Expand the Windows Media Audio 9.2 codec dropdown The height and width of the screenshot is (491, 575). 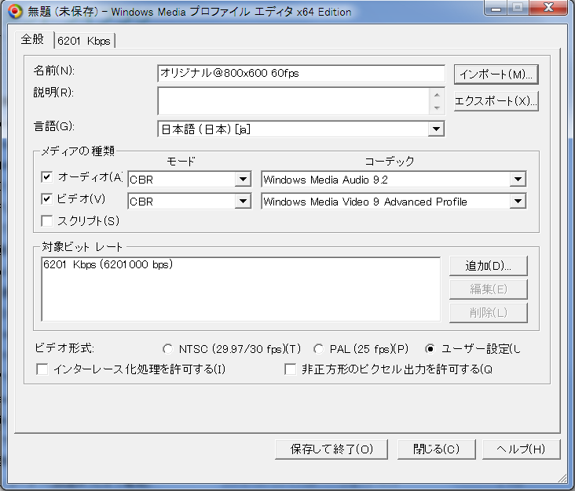pyautogui.click(x=393, y=180)
